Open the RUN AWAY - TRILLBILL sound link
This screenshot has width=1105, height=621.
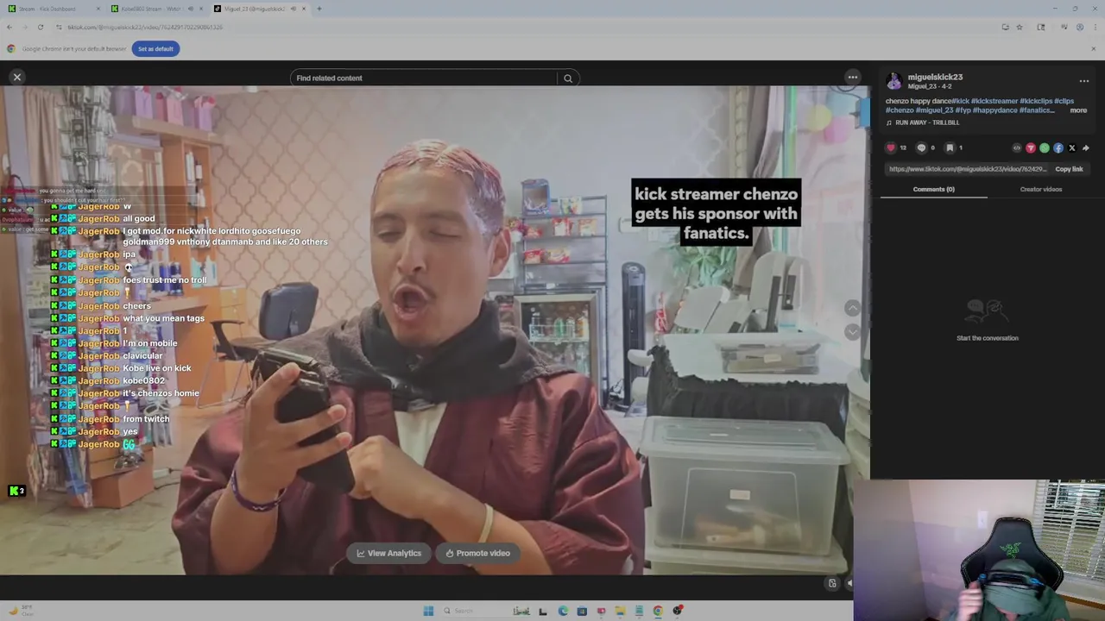point(927,122)
